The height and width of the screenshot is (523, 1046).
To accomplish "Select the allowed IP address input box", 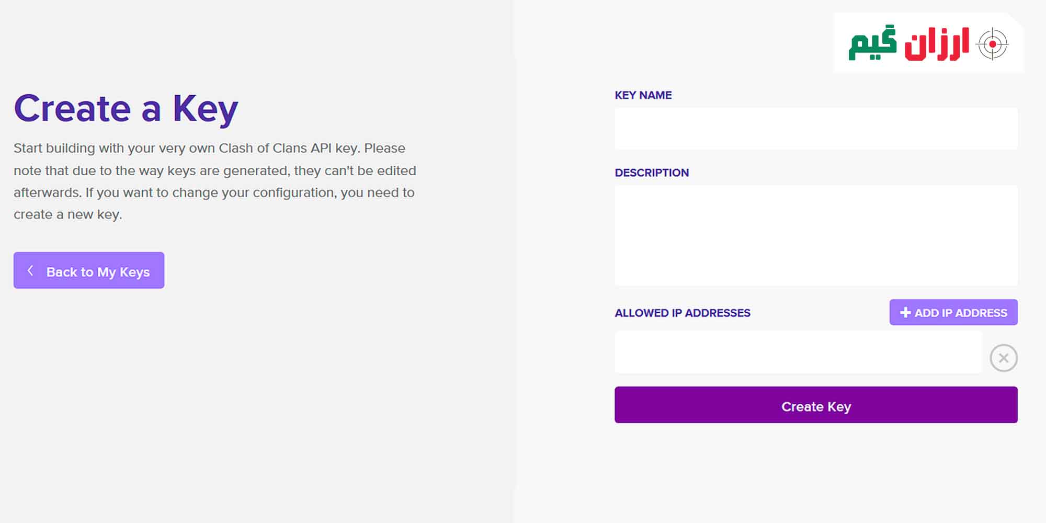I will point(798,352).
